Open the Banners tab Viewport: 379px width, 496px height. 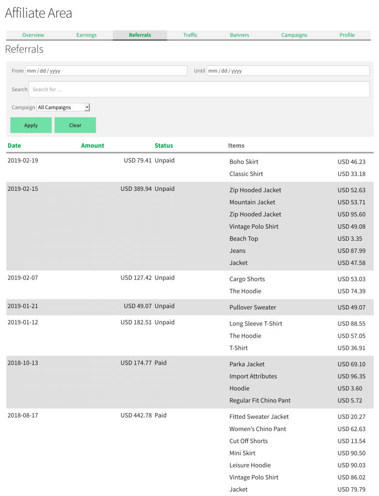tap(239, 35)
